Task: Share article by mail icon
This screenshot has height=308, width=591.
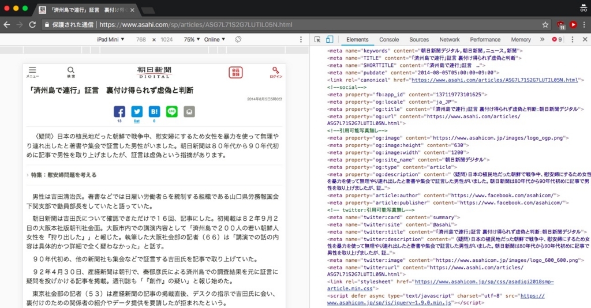Action: pyautogui.click(x=189, y=111)
